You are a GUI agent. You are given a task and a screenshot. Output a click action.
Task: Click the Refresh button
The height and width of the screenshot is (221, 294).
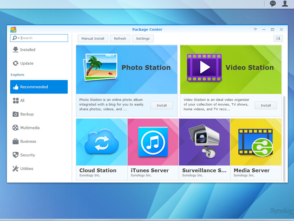click(120, 39)
